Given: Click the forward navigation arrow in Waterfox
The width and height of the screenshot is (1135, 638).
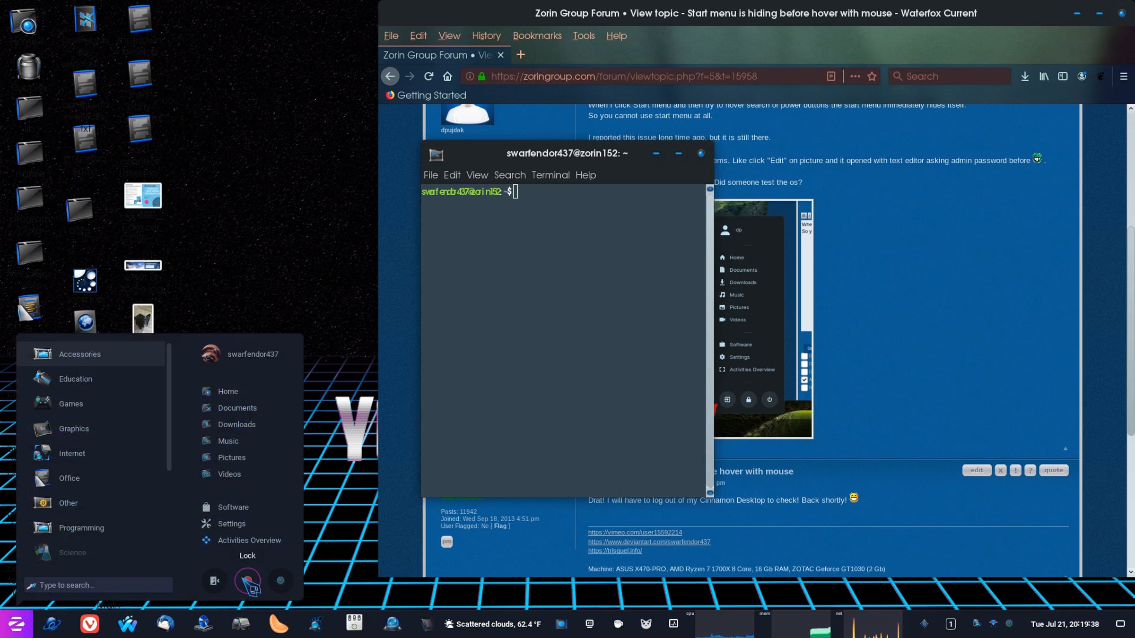Looking at the screenshot, I should (x=410, y=76).
